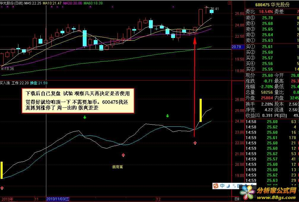
Task: Select the 卖⑤ 25.70 ask row
Action: click(x=272, y=18)
